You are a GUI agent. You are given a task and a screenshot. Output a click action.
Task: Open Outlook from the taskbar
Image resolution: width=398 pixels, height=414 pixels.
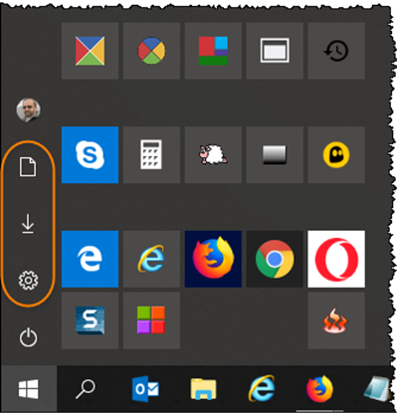145,389
